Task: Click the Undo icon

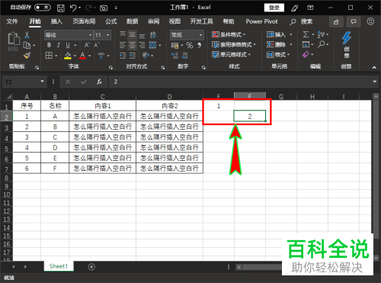Action: [73, 8]
